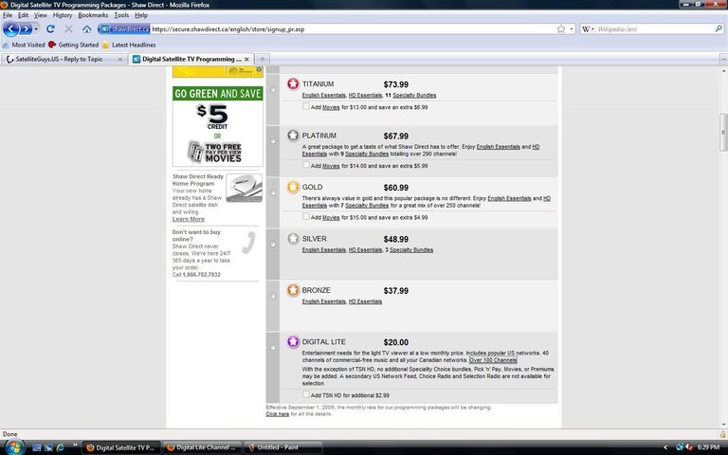Open the Edit menu
The image size is (728, 455).
(x=23, y=15)
